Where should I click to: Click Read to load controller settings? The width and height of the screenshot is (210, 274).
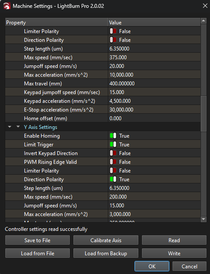pyautogui.click(x=174, y=240)
